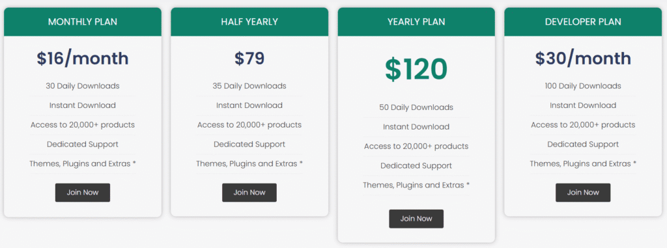Click 30 Daily Downloads in Monthly Plan

(x=83, y=86)
